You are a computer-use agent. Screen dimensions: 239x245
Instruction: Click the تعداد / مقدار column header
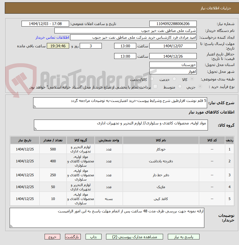[53, 140]
